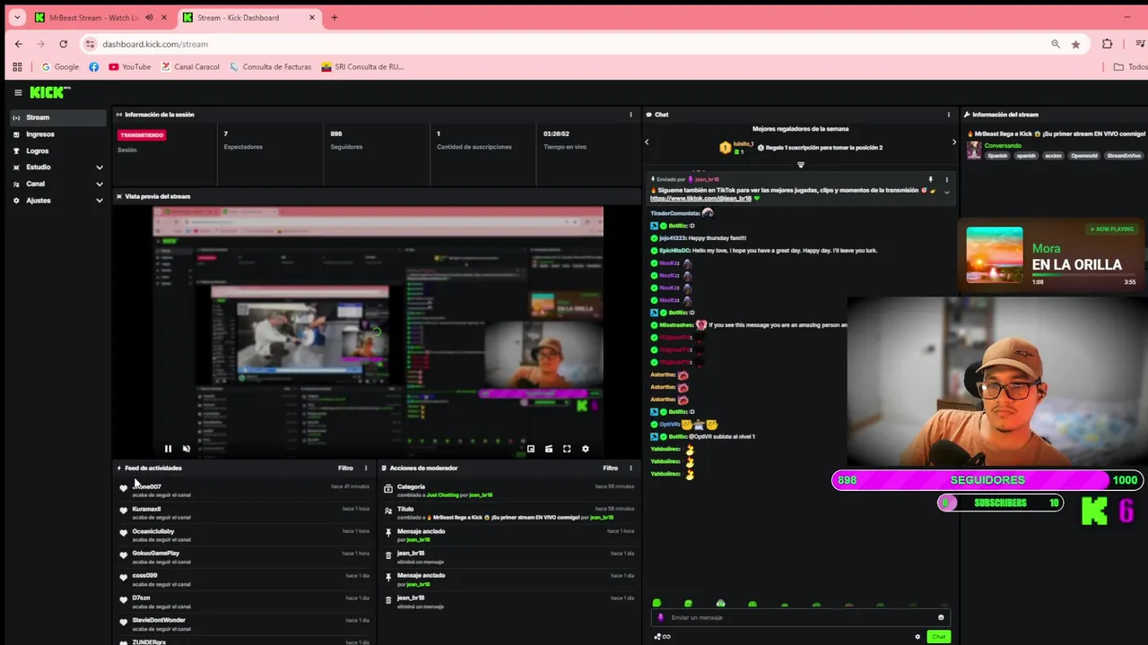
Task: Enter fullscreen on the stream preview
Action: (x=567, y=449)
